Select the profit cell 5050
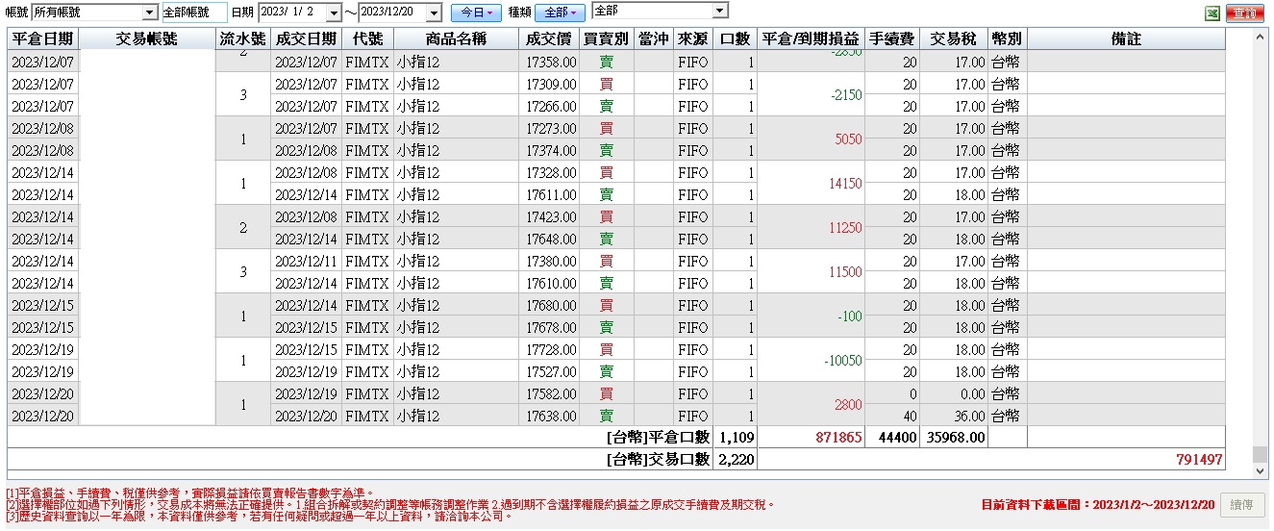The height and width of the screenshot is (531, 1274). pyautogui.click(x=811, y=139)
